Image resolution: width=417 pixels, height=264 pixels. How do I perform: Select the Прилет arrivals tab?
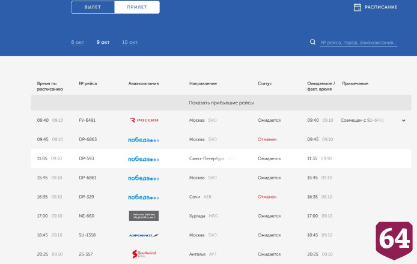pyautogui.click(x=137, y=7)
